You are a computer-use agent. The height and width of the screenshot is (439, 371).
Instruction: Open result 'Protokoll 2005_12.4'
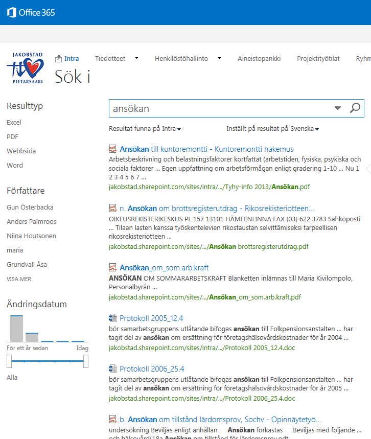(151, 318)
